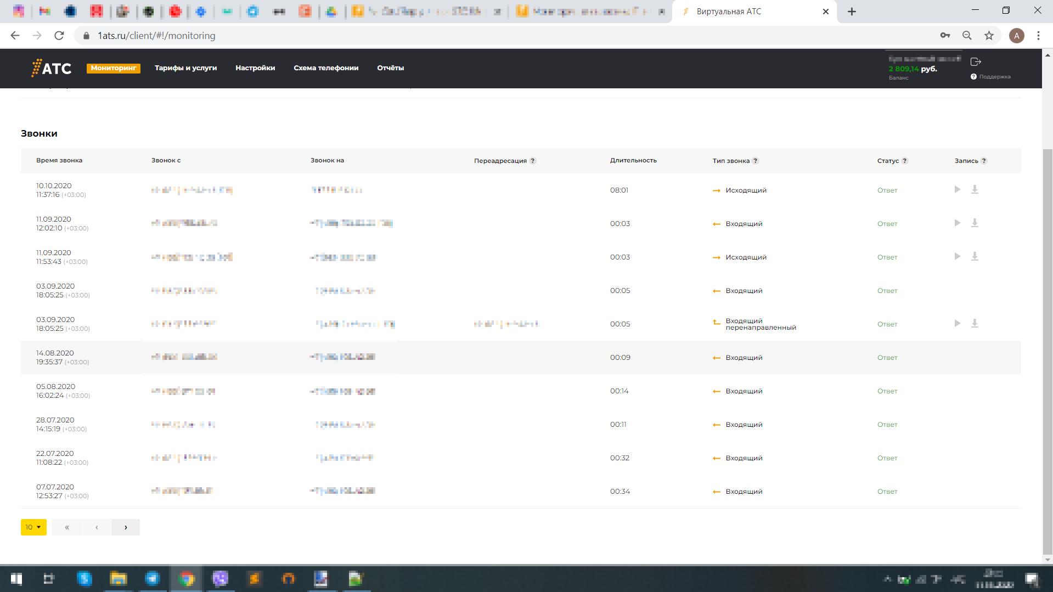Download recording of 10.10.2020 call
1053x592 pixels.
975,190
